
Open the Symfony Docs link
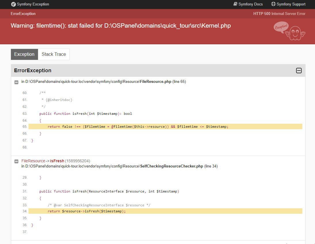pyautogui.click(x=248, y=4)
